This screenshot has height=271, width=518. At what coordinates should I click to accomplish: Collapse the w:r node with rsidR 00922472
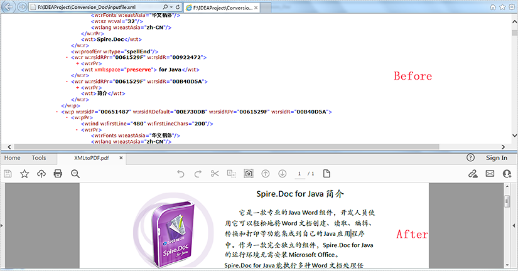(67, 58)
